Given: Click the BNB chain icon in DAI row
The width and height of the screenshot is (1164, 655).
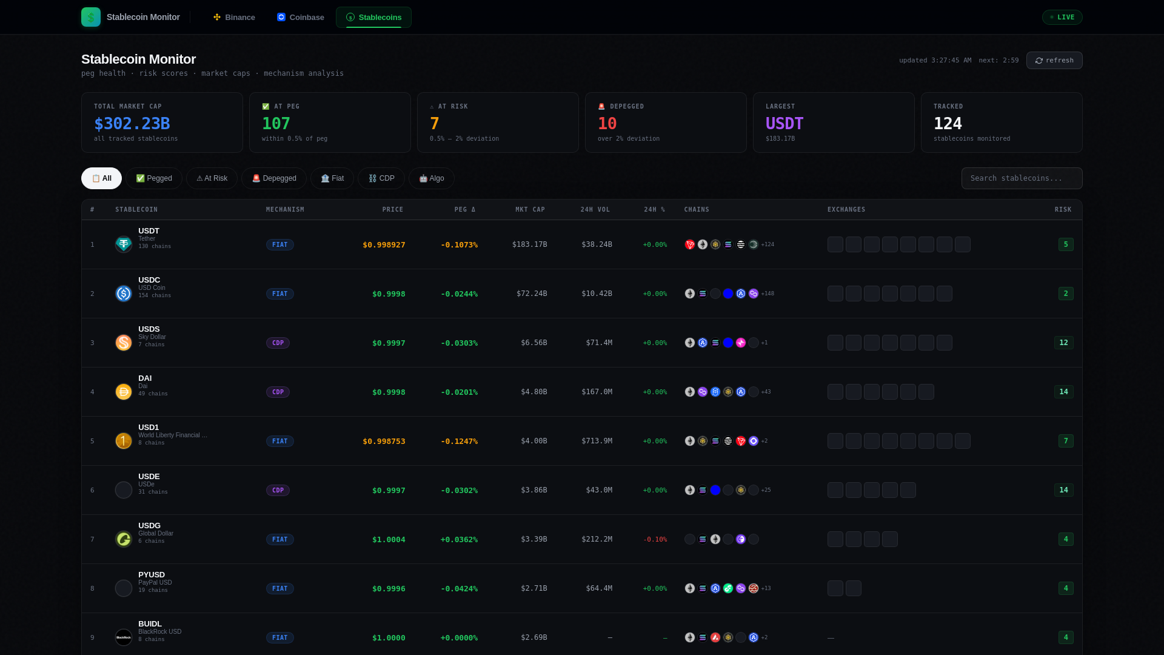Looking at the screenshot, I should click(728, 392).
